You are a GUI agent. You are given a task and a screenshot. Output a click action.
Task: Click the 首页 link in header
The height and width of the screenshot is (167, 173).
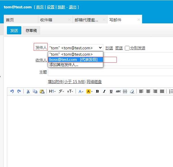40,7
